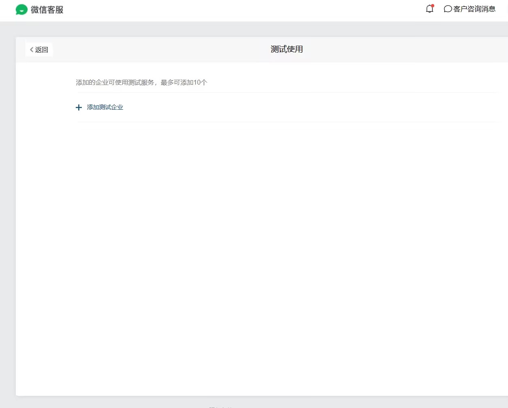Select the 微信客服 brand name text
508x408 pixels.
click(47, 10)
